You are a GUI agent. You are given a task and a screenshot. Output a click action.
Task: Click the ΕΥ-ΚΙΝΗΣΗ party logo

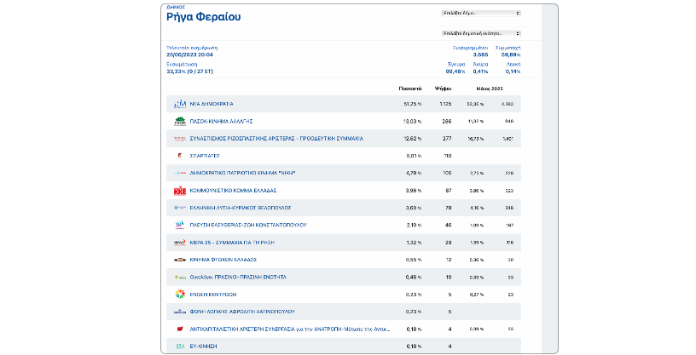[x=180, y=346]
